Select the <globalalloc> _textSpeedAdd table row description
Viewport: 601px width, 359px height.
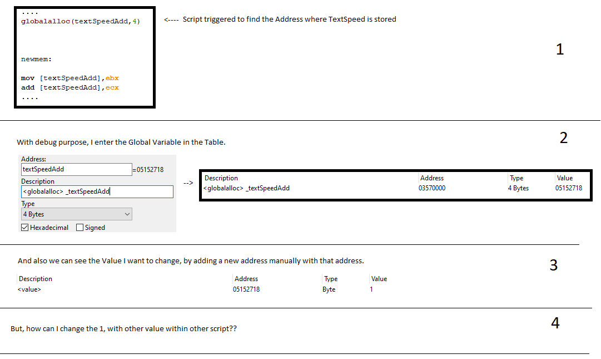[246, 188]
